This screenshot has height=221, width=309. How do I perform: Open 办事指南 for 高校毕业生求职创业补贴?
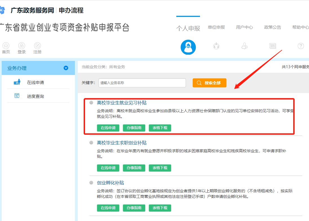pyautogui.click(x=134, y=168)
